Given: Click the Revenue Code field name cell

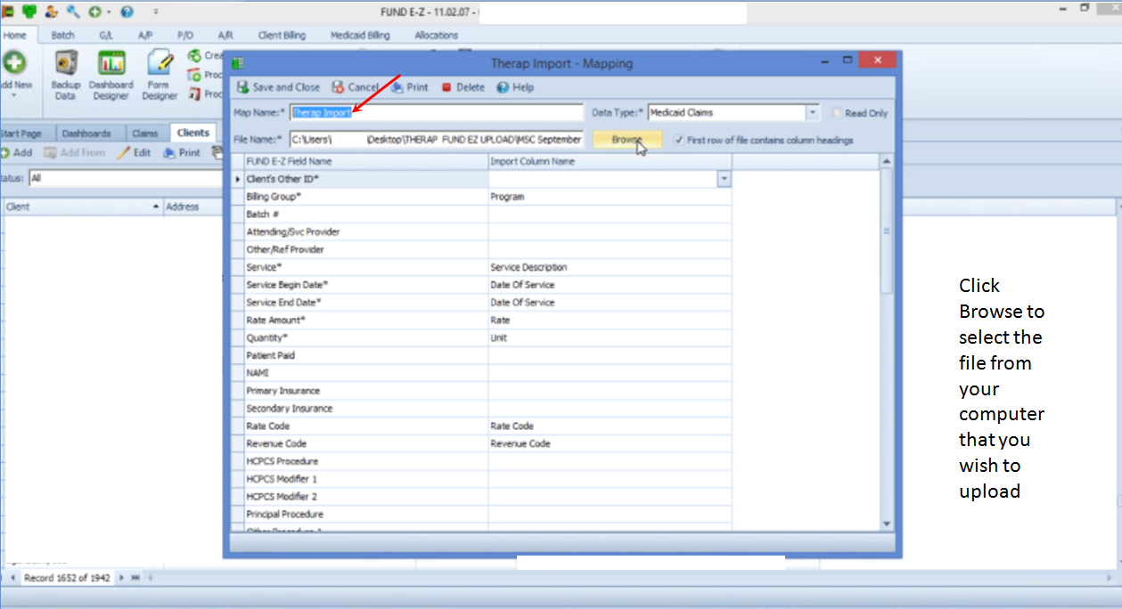Looking at the screenshot, I should [x=365, y=443].
